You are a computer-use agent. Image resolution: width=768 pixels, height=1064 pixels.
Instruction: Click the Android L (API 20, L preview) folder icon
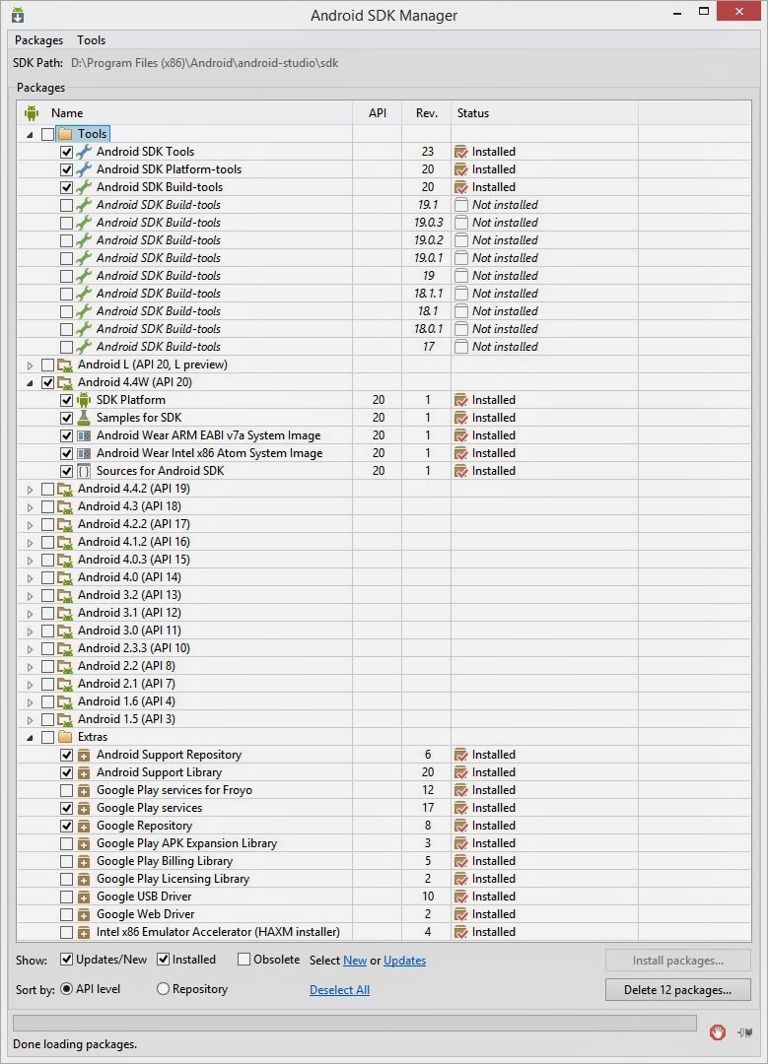(65, 365)
